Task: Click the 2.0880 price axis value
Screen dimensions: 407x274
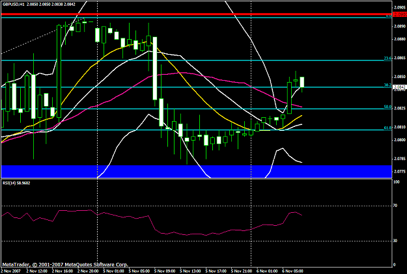Action: [400, 39]
